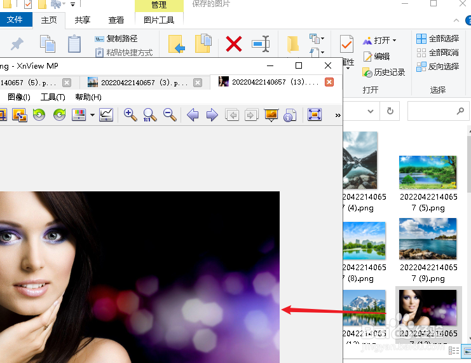This screenshot has width=471, height=363.
Task: Close the 20220422140657 (13) tab
Action: (x=329, y=82)
